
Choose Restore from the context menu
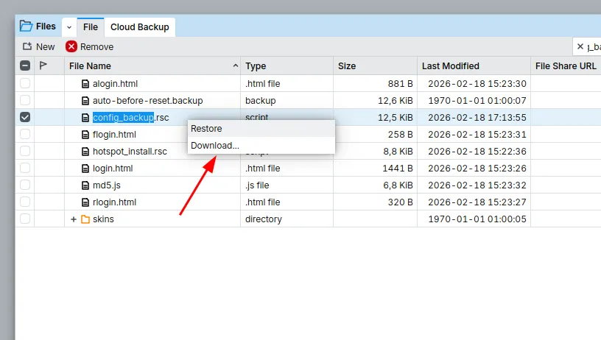(206, 129)
